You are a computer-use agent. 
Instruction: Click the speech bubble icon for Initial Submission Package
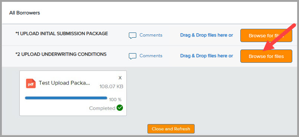(x=133, y=35)
